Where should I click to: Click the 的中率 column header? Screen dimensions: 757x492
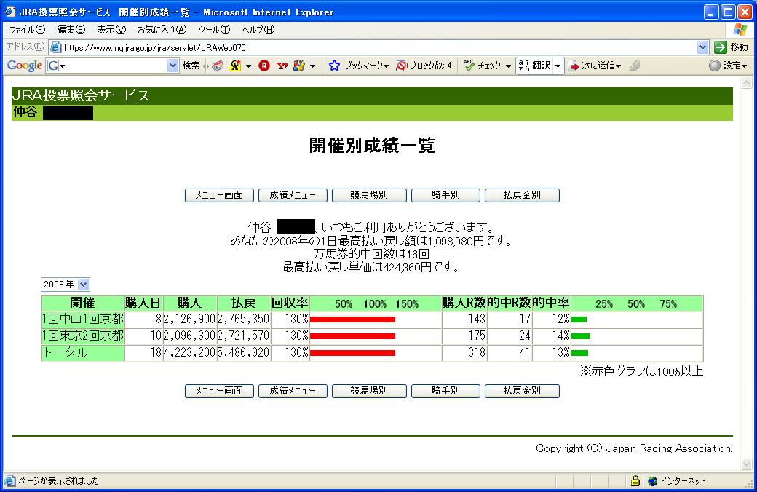(551, 303)
